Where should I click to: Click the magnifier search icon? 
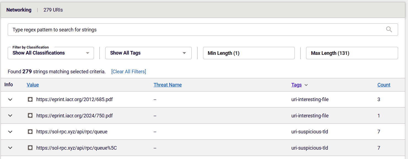point(389,29)
